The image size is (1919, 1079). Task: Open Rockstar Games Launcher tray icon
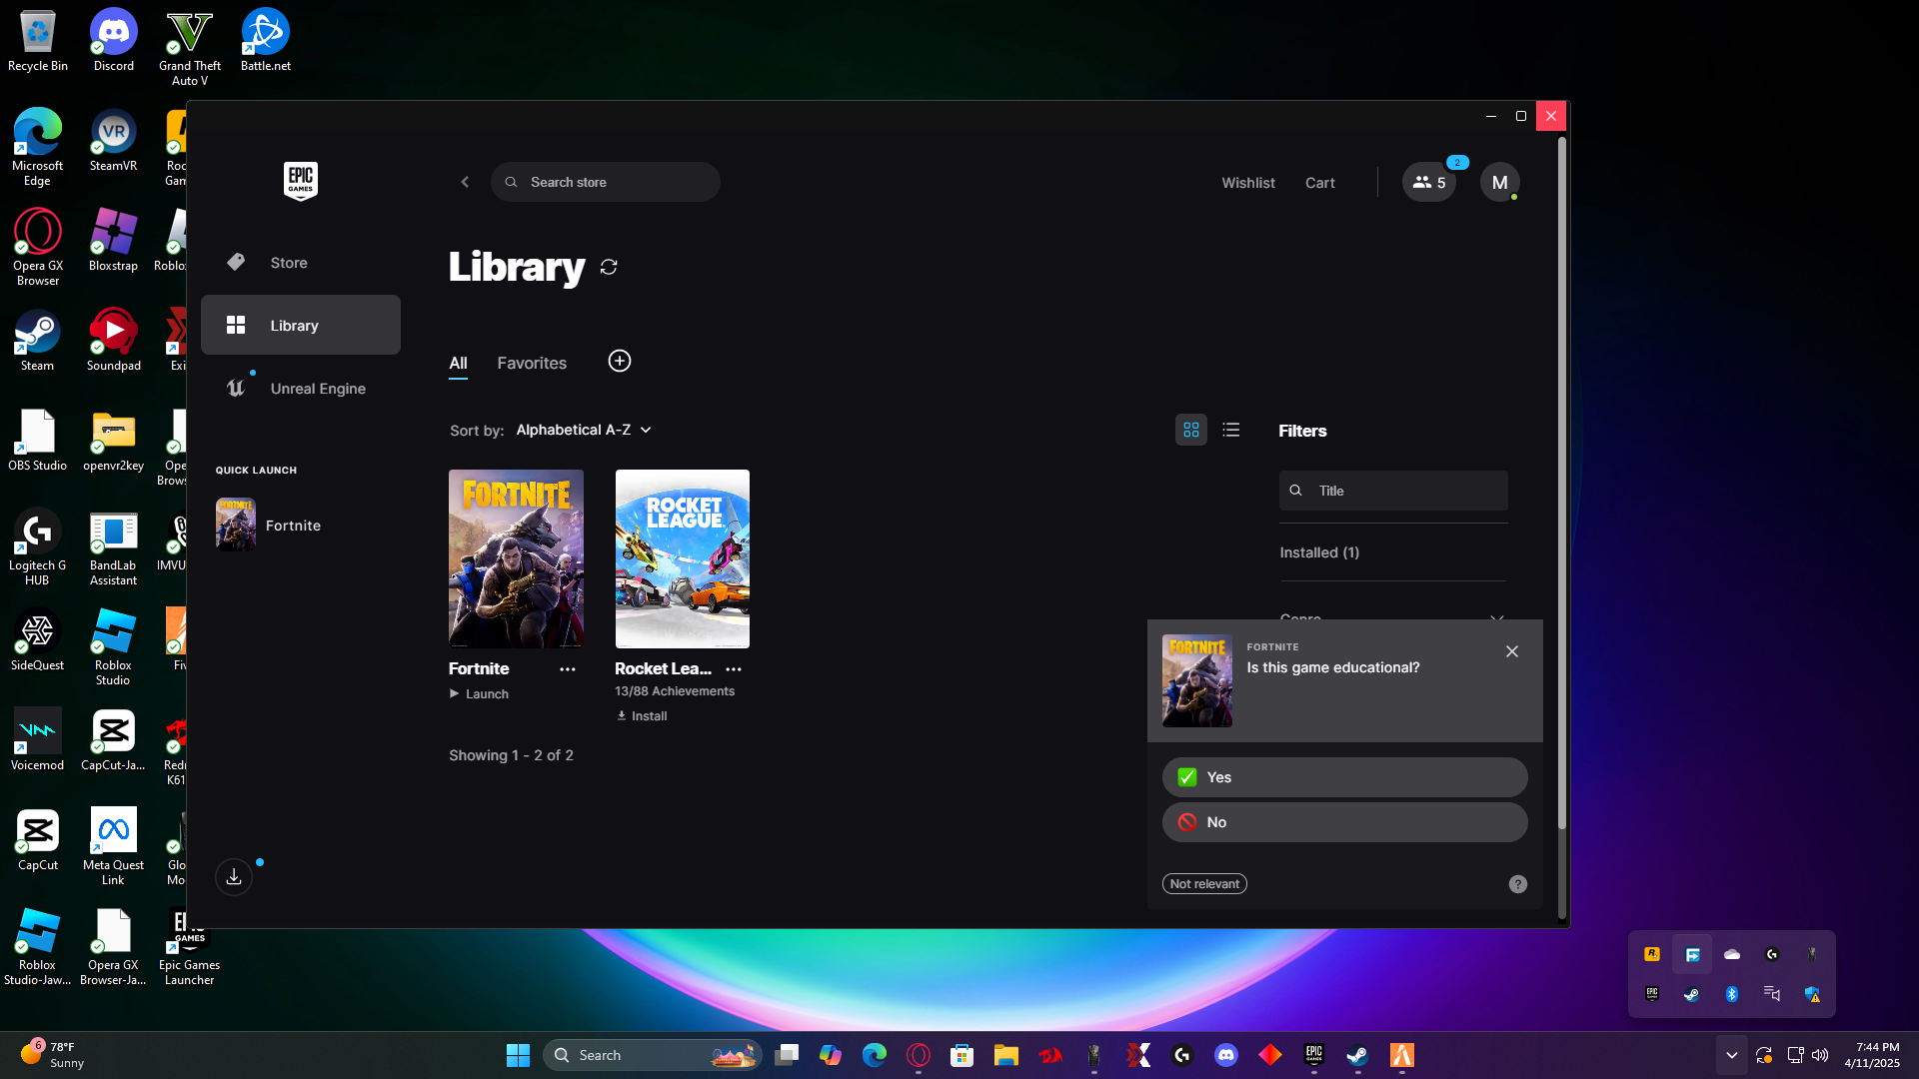(1652, 954)
